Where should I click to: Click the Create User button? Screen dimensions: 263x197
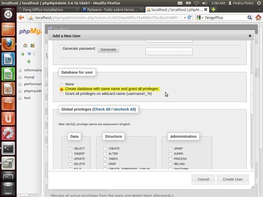point(233,179)
